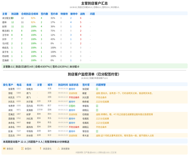Click the 签约官 column header
Image resolution: width=189 pixels, height=161 pixels.
pyautogui.click(x=86, y=85)
